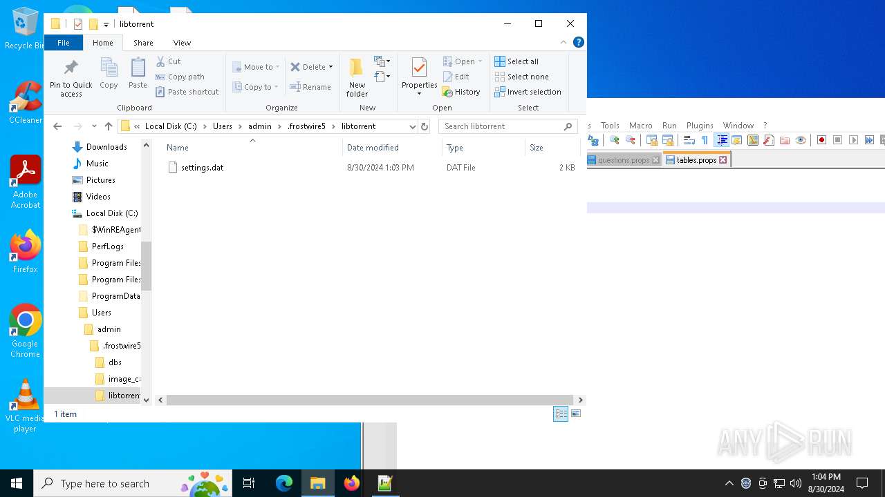Switch to questions.props tab
Screen dimensions: 885x497
pyautogui.click(x=624, y=160)
